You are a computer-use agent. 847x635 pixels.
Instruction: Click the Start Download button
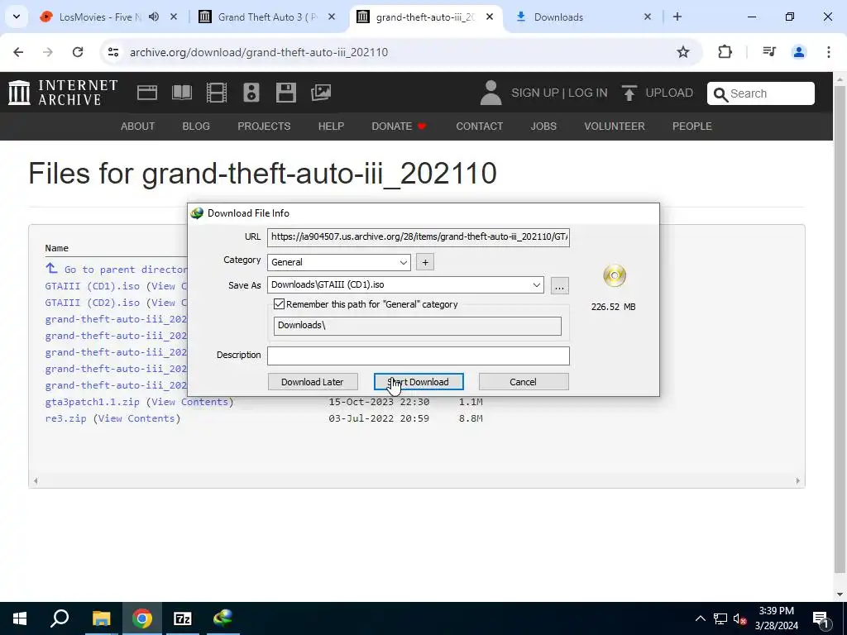[419, 382]
